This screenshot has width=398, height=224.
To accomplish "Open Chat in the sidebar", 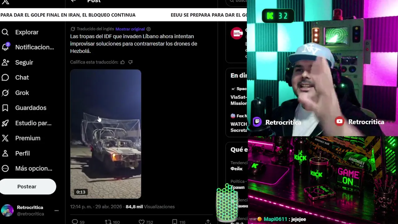I will click(22, 77).
